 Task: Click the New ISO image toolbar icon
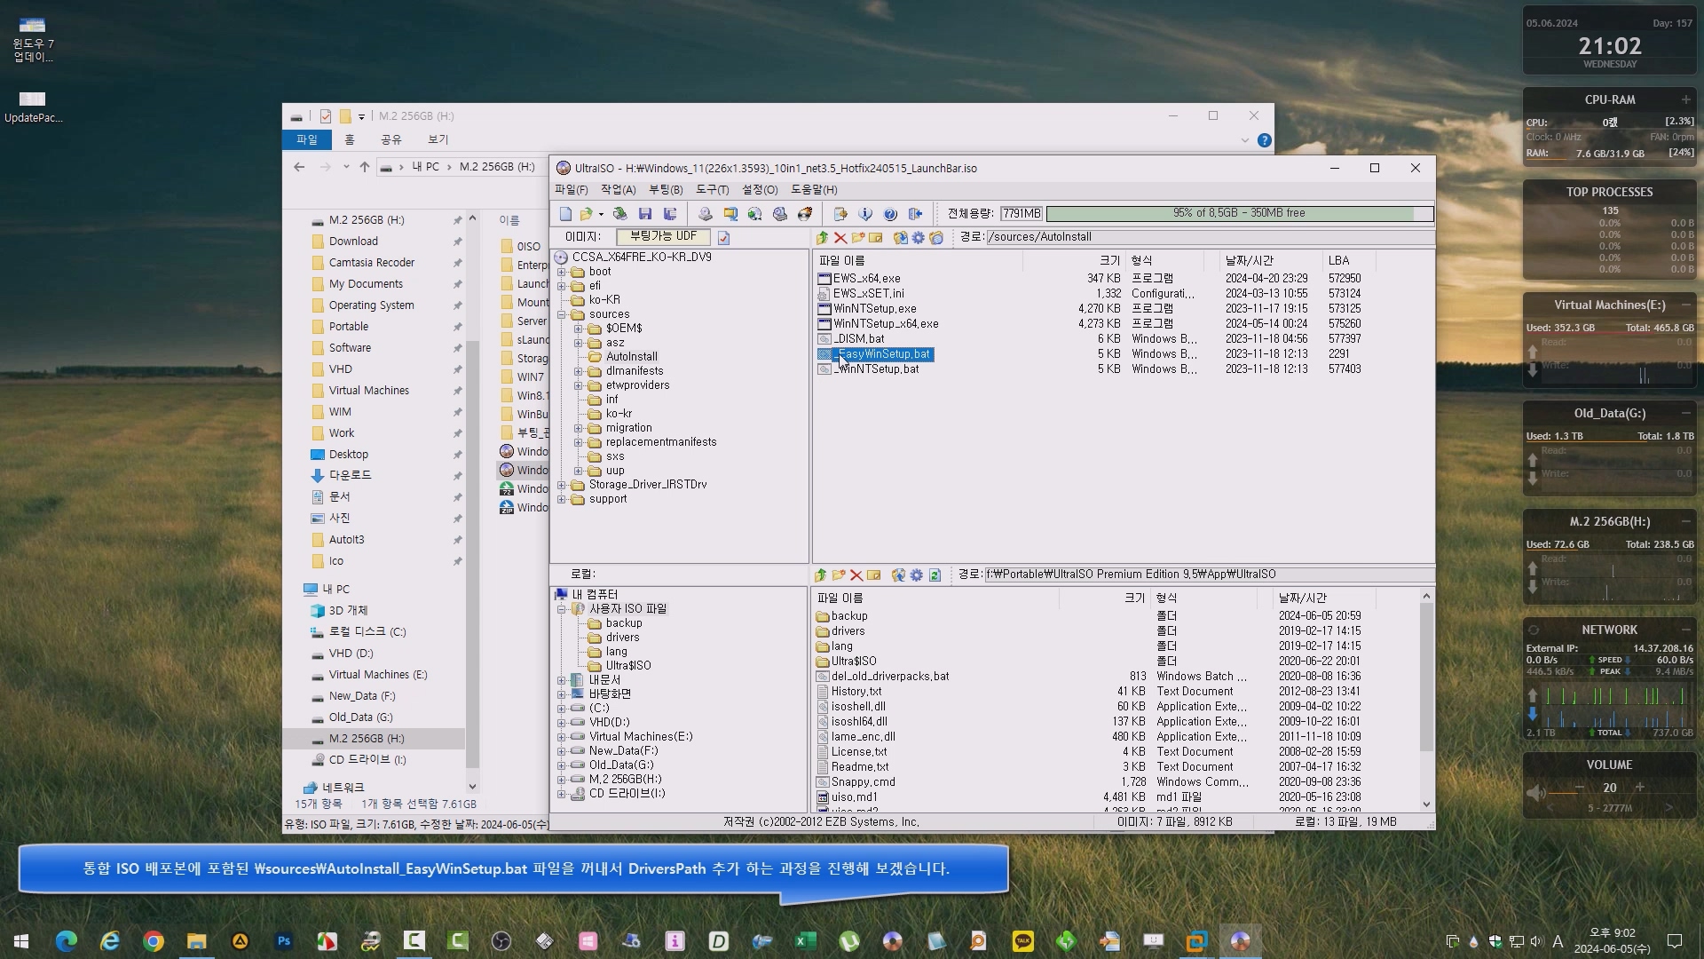(x=565, y=214)
